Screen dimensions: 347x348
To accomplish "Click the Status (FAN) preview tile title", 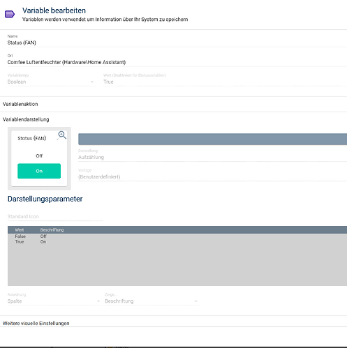I will [32, 138].
